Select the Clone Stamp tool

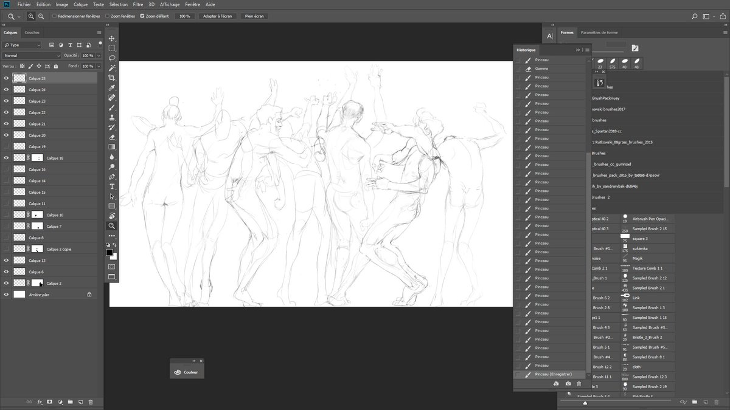click(112, 117)
